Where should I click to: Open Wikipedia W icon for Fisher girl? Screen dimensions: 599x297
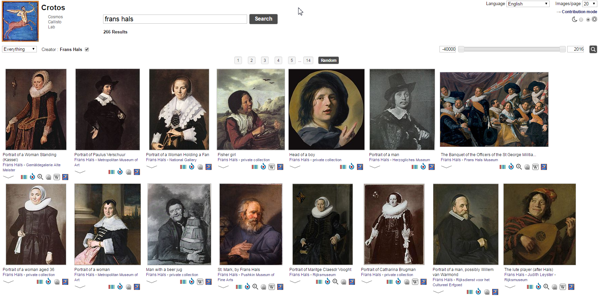(272, 167)
